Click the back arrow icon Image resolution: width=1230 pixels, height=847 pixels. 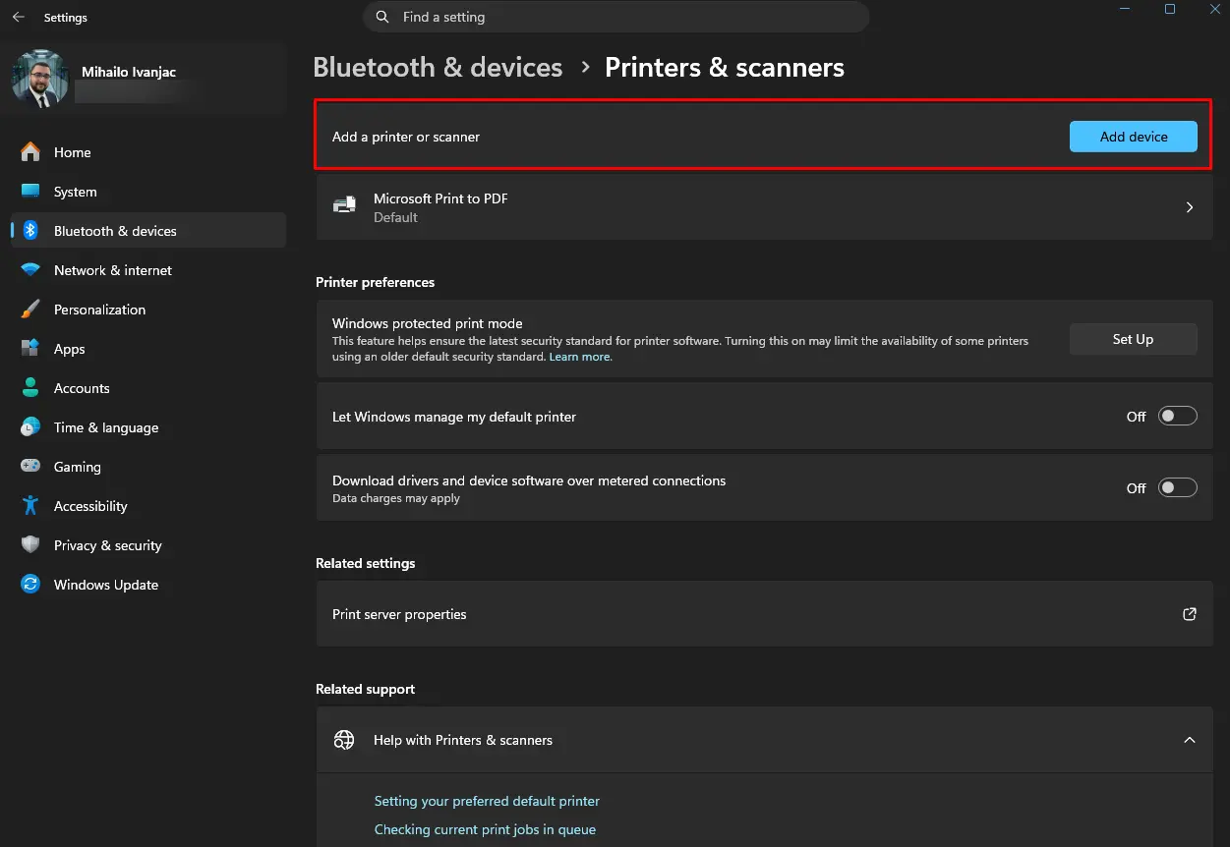[18, 17]
